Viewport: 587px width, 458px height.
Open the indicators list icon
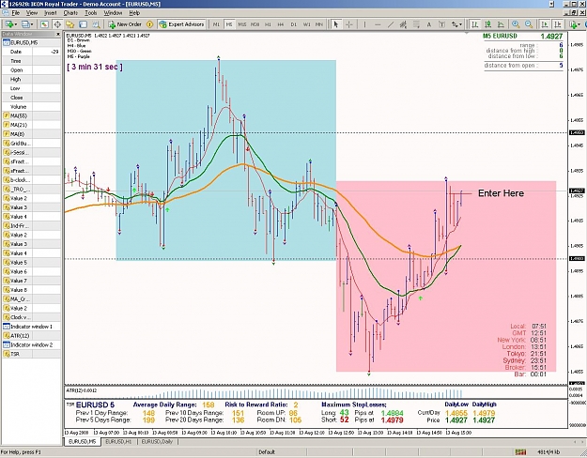pos(573,24)
